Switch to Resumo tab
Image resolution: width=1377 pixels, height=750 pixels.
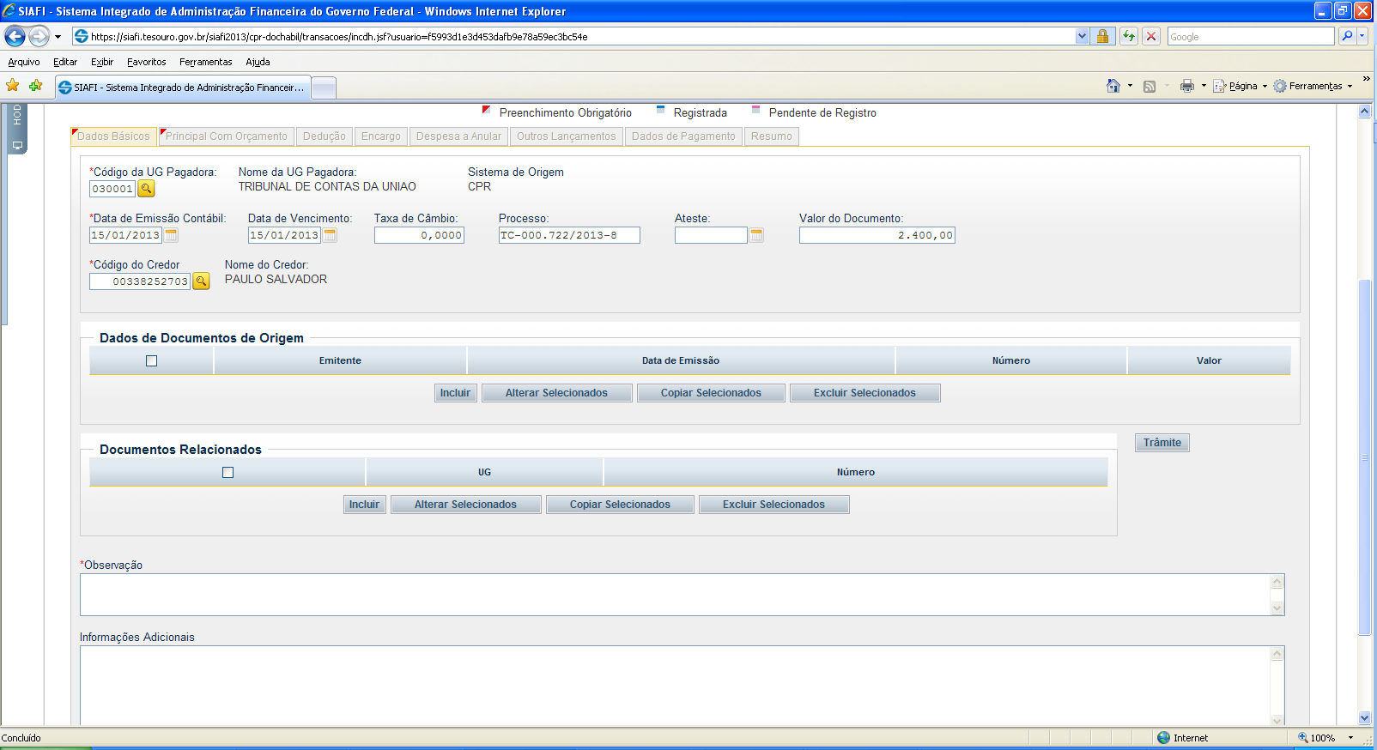[772, 136]
